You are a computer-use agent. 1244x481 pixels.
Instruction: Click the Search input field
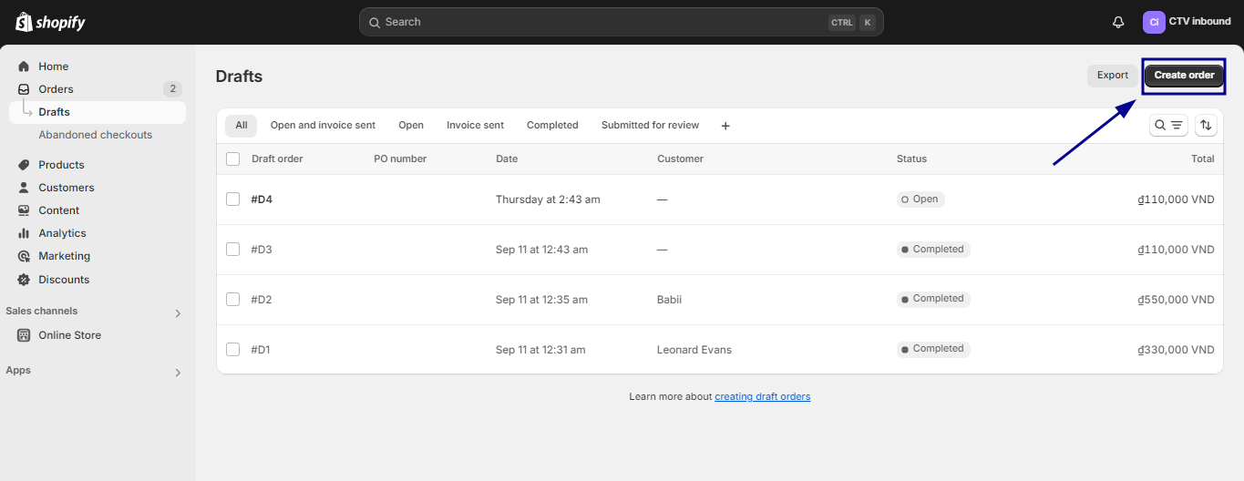coord(621,22)
